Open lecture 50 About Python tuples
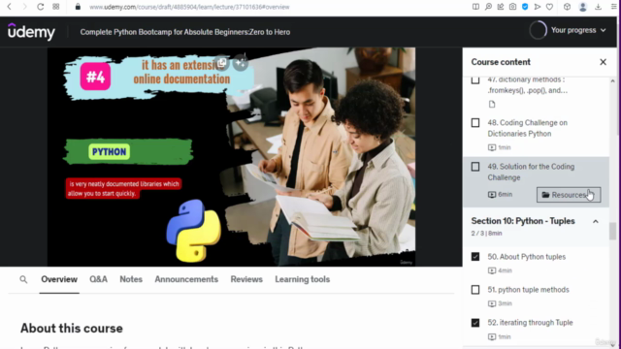621x349 pixels. point(526,257)
